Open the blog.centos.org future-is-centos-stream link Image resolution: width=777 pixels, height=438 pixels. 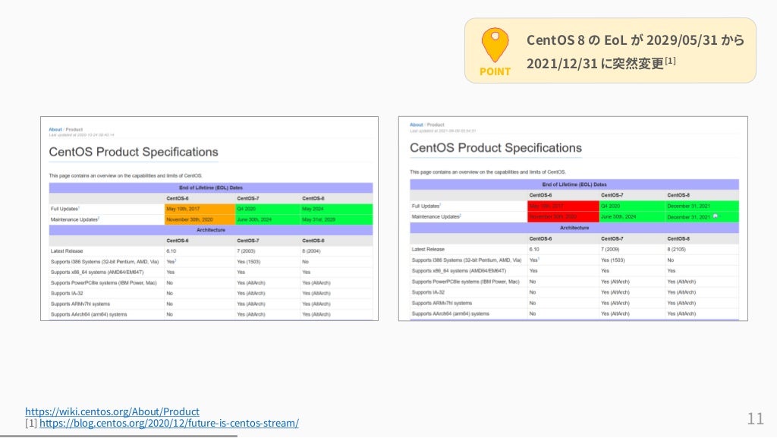[169, 423]
